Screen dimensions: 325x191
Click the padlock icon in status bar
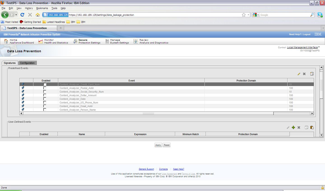pyautogui.click(x=322, y=187)
